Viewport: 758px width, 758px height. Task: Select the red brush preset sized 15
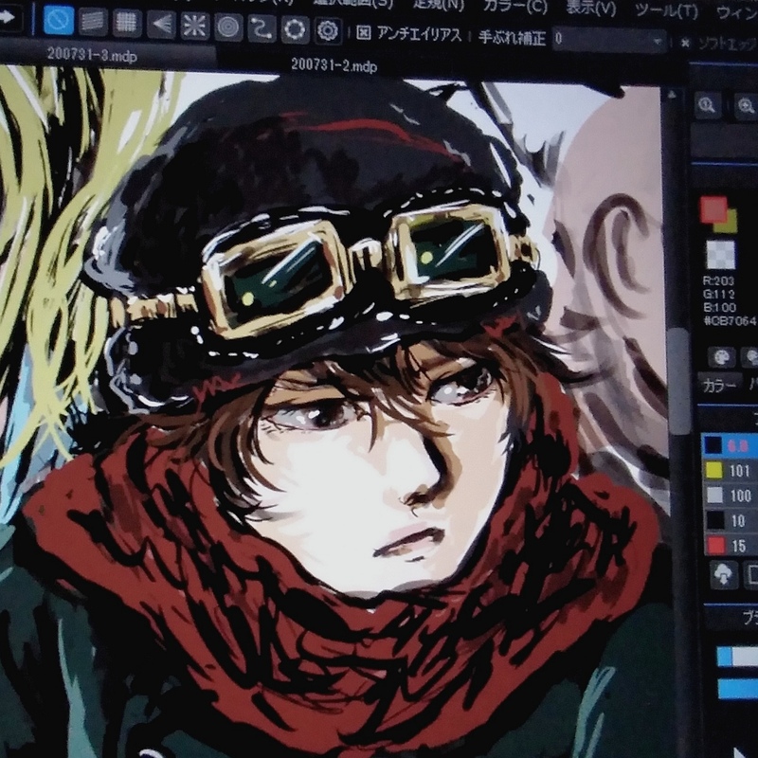(730, 546)
